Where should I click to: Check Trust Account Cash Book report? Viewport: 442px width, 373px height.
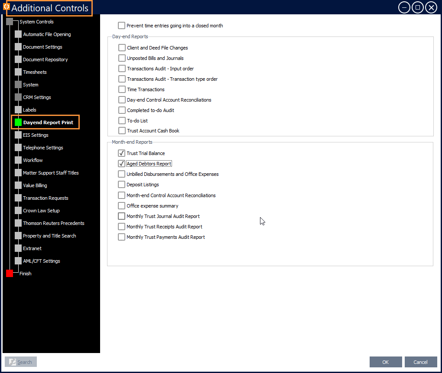(x=122, y=131)
